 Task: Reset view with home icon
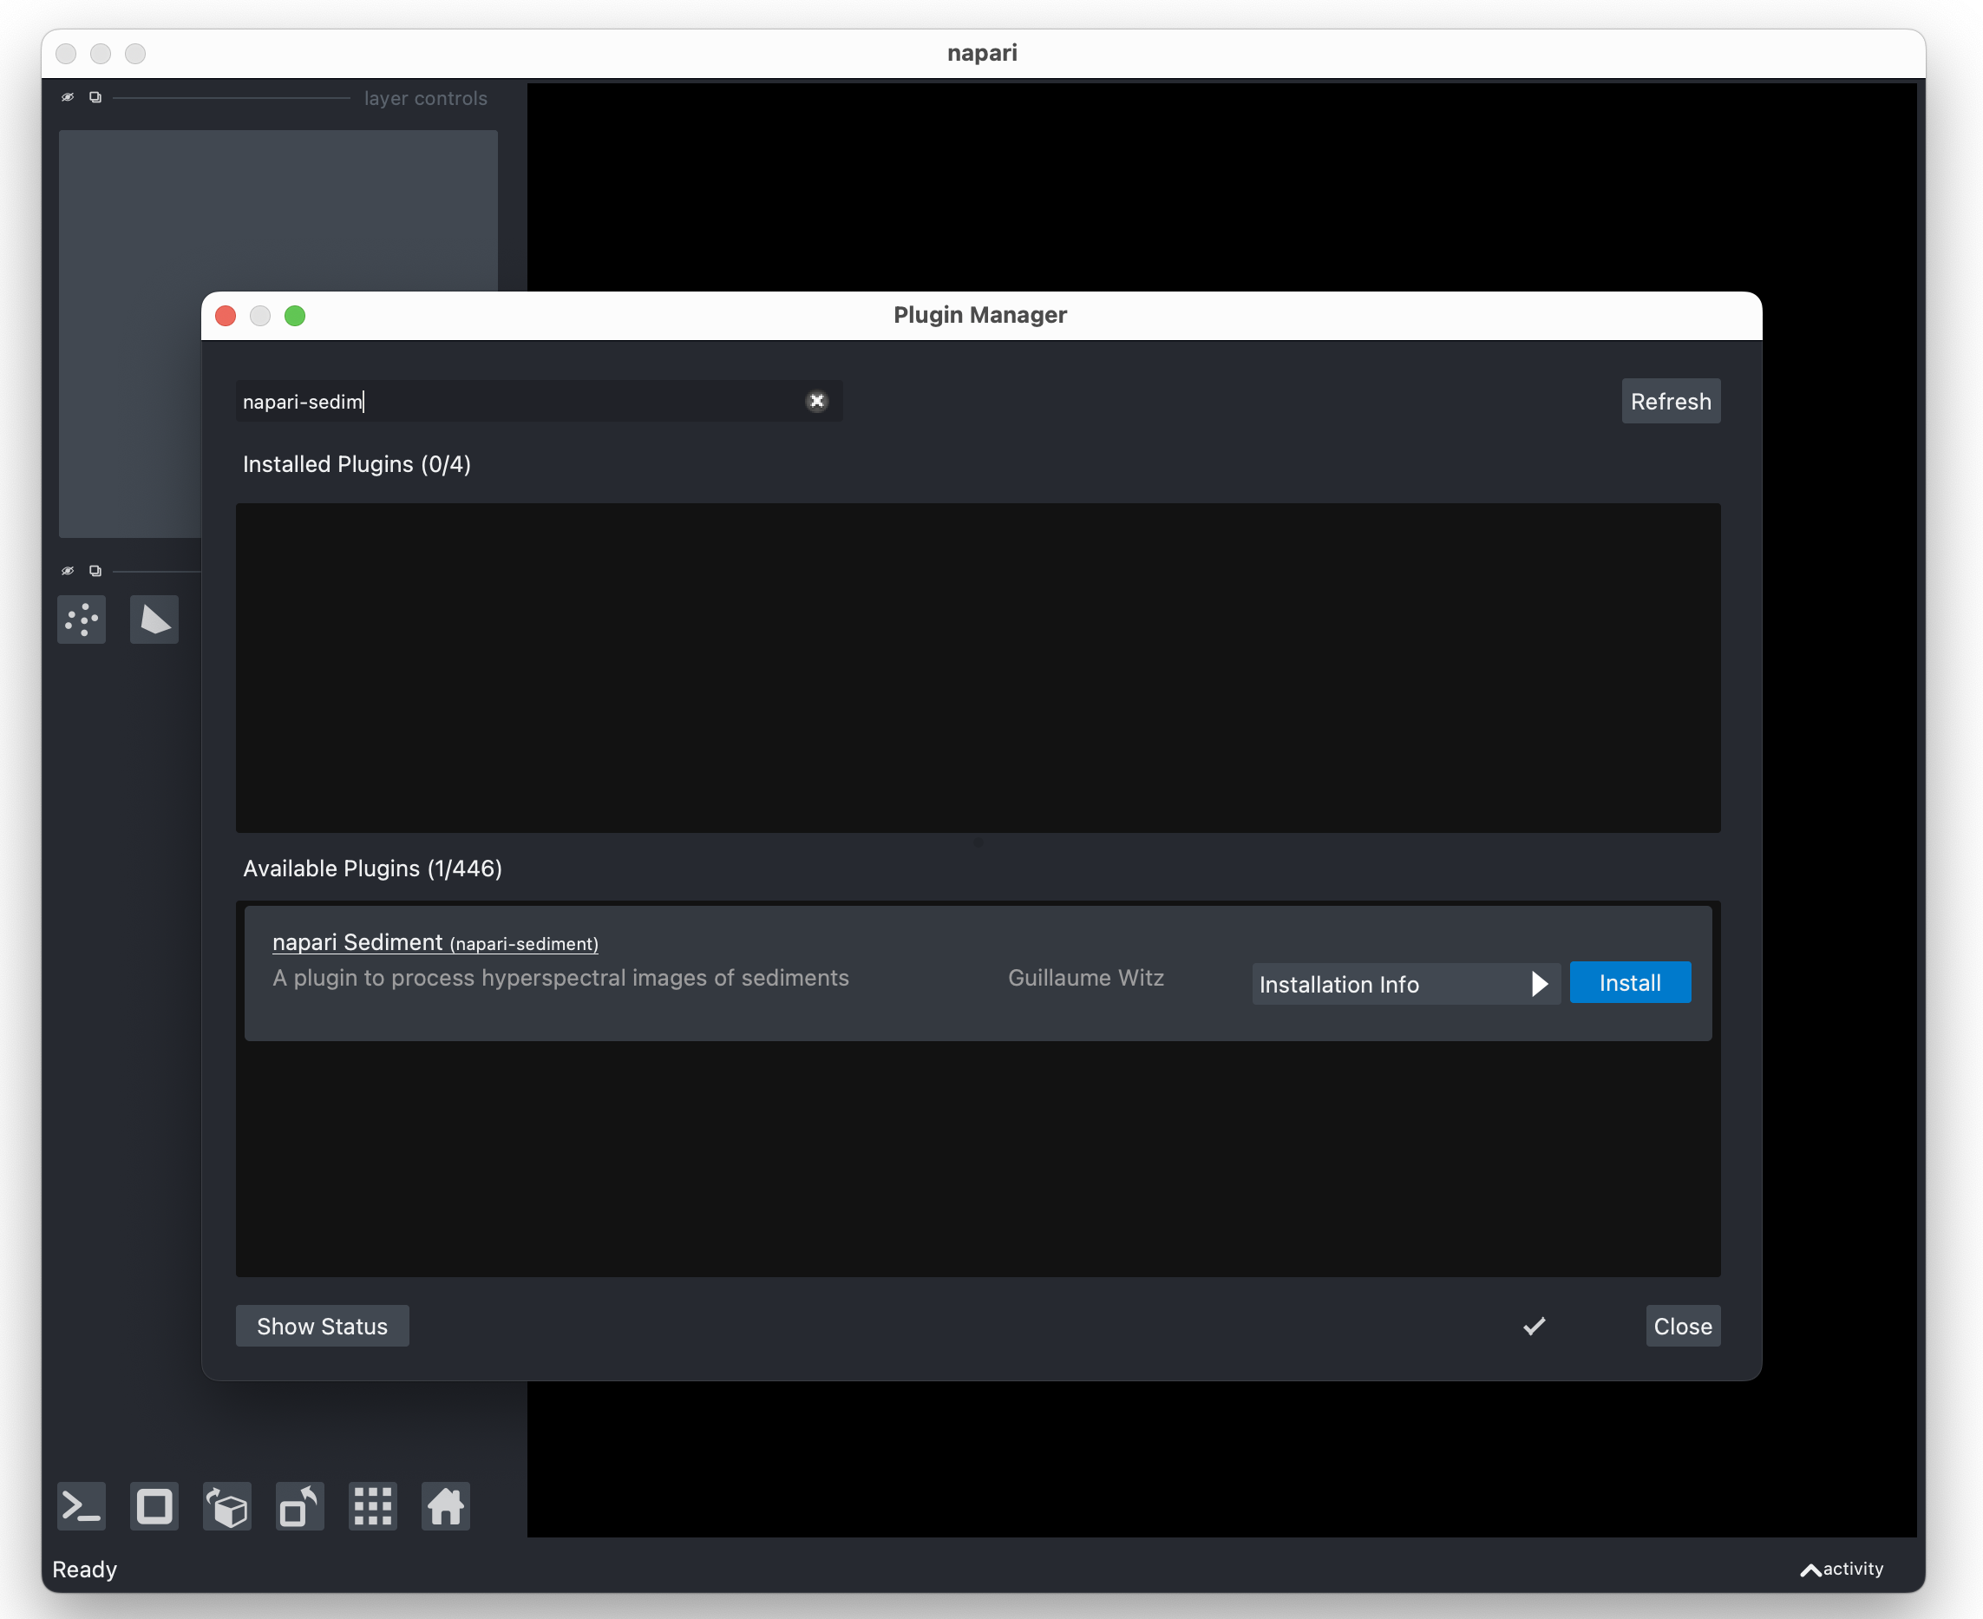(446, 1506)
